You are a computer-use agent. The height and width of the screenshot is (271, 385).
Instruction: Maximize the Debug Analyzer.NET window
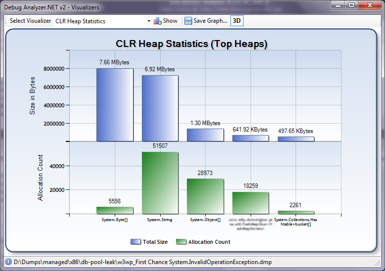[x=351, y=5]
